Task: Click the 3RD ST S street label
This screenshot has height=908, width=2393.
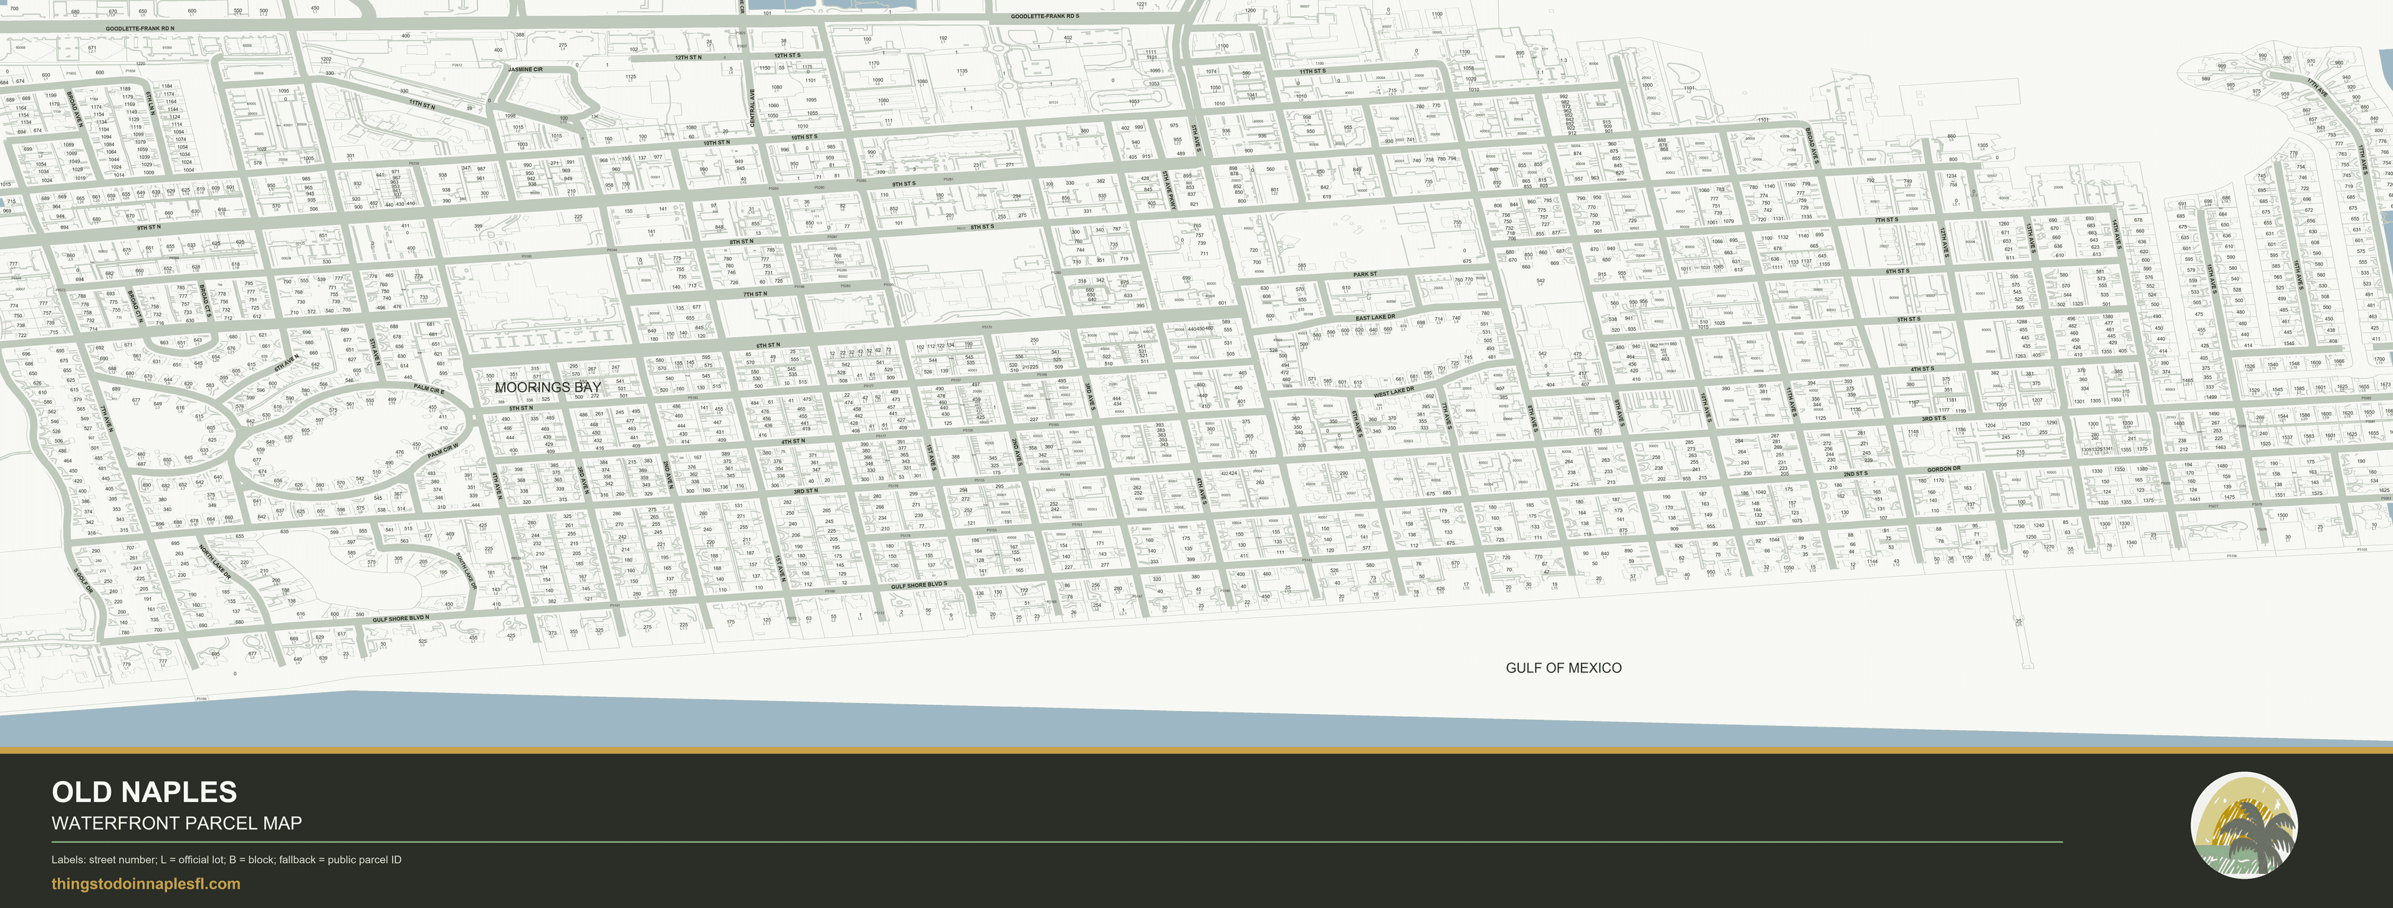Action: click(x=1933, y=418)
